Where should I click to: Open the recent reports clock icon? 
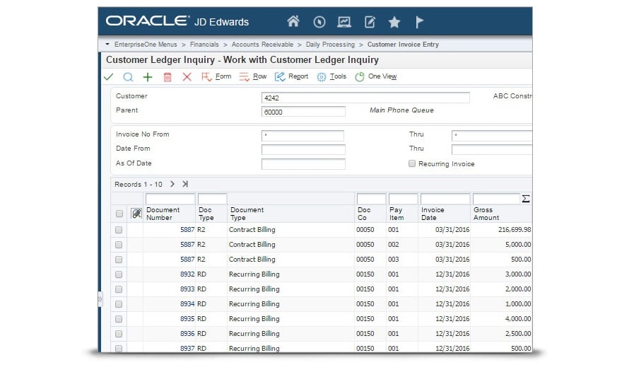coord(318,22)
